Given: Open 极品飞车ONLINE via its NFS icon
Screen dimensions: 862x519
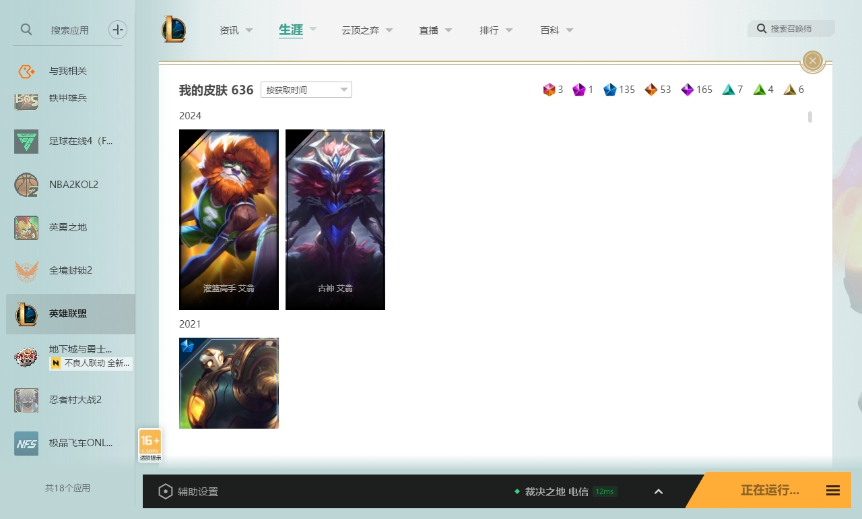Looking at the screenshot, I should pyautogui.click(x=26, y=443).
